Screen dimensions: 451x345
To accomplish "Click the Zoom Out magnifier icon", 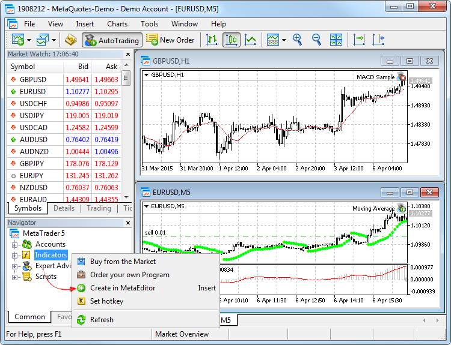I will 316,40.
